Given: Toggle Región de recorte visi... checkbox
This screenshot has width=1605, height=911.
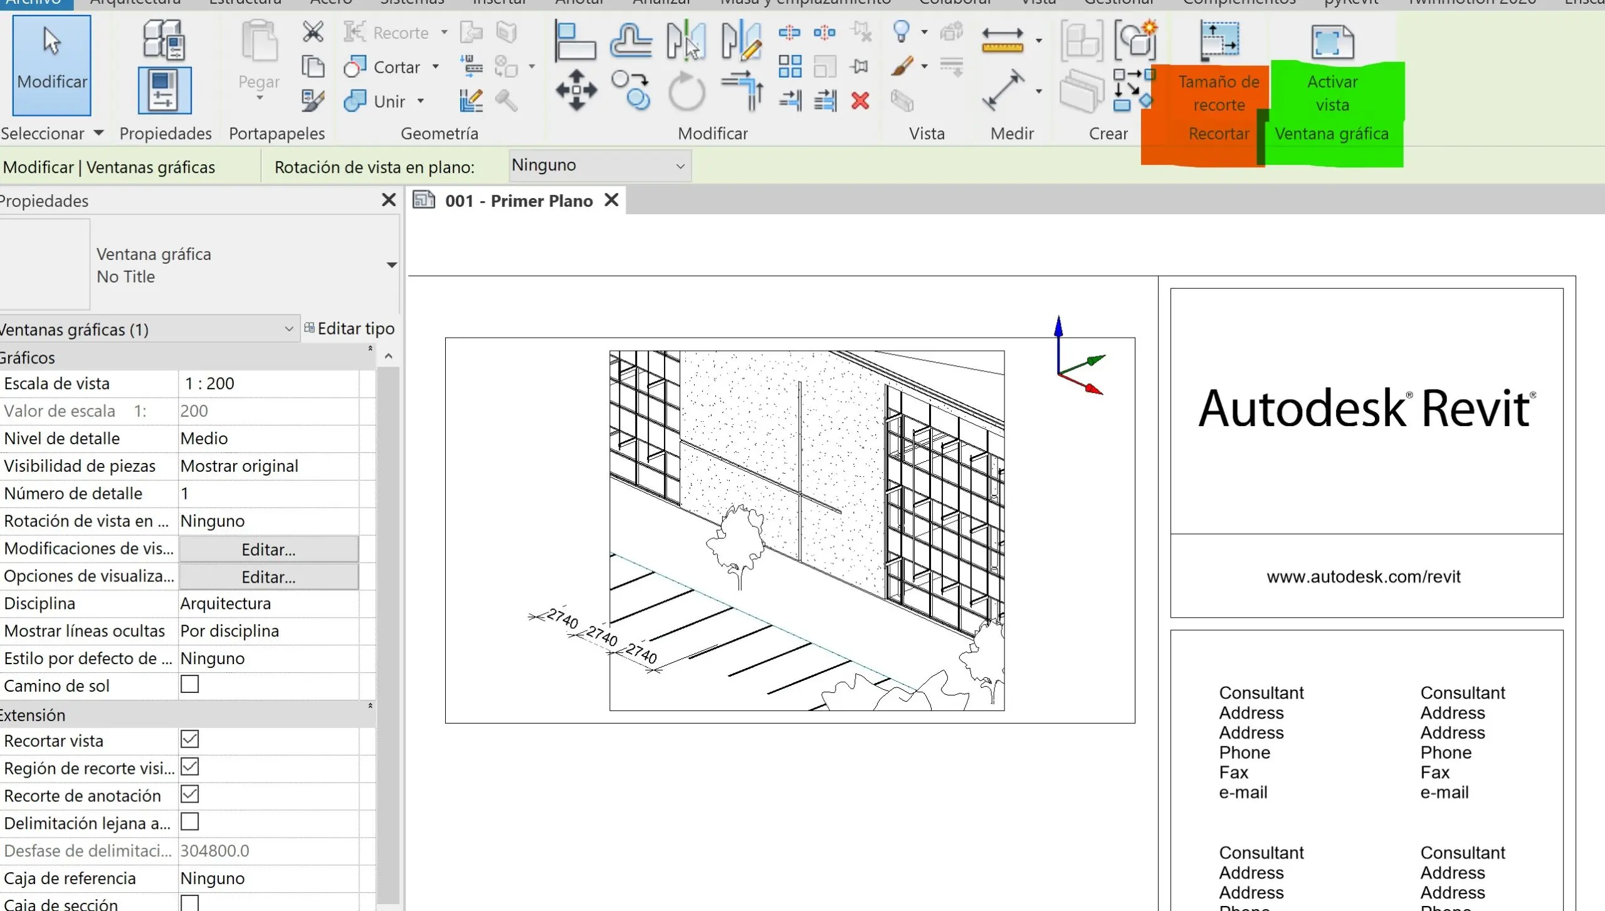Looking at the screenshot, I should (189, 767).
